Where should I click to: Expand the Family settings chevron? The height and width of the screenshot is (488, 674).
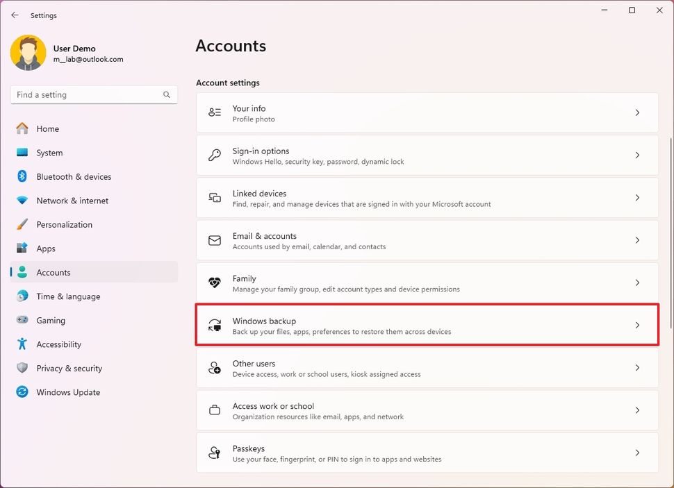click(x=637, y=283)
